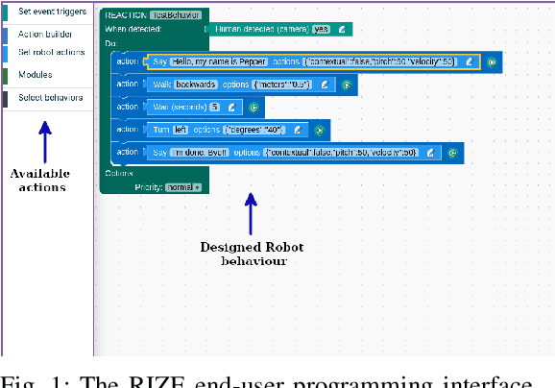Viewport: 555px width, 388px height.
Task: Edit the Say Hello Pepper action
Action: [470, 61]
